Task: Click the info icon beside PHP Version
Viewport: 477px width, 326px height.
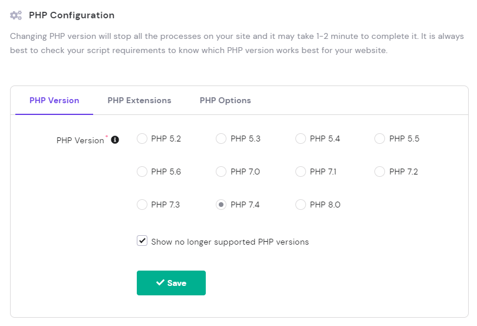Action: point(115,140)
